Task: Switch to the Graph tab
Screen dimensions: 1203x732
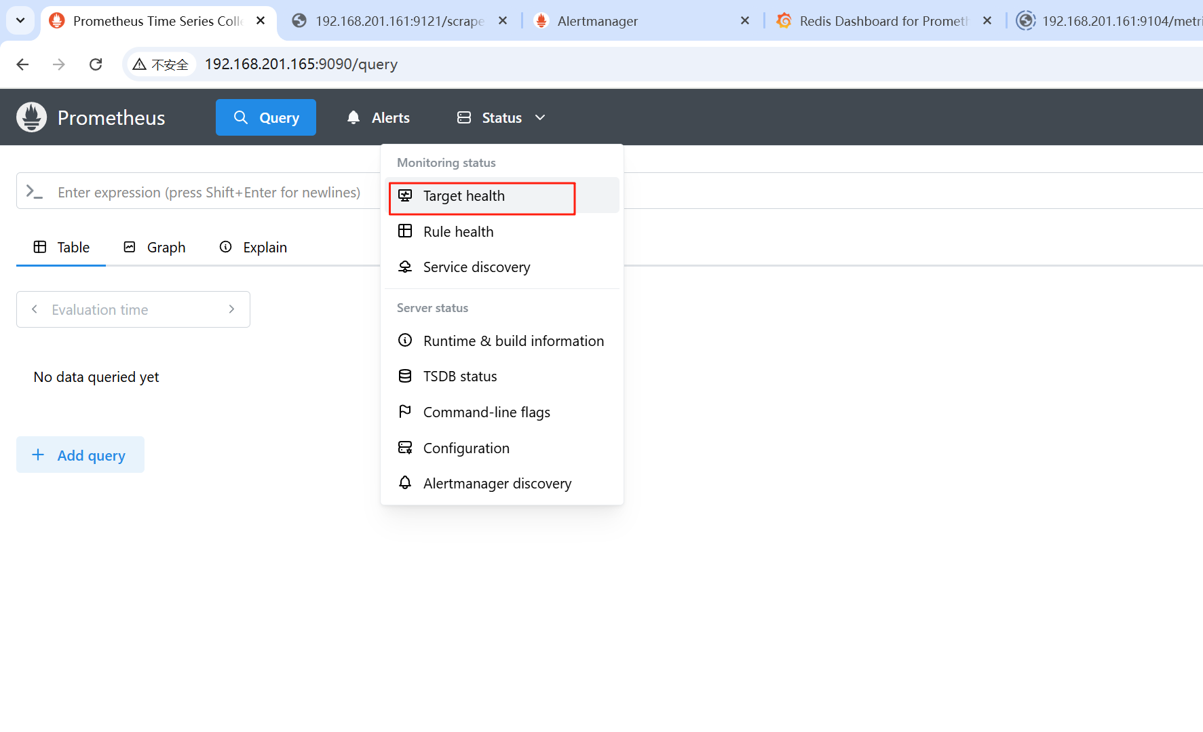Action: [154, 247]
